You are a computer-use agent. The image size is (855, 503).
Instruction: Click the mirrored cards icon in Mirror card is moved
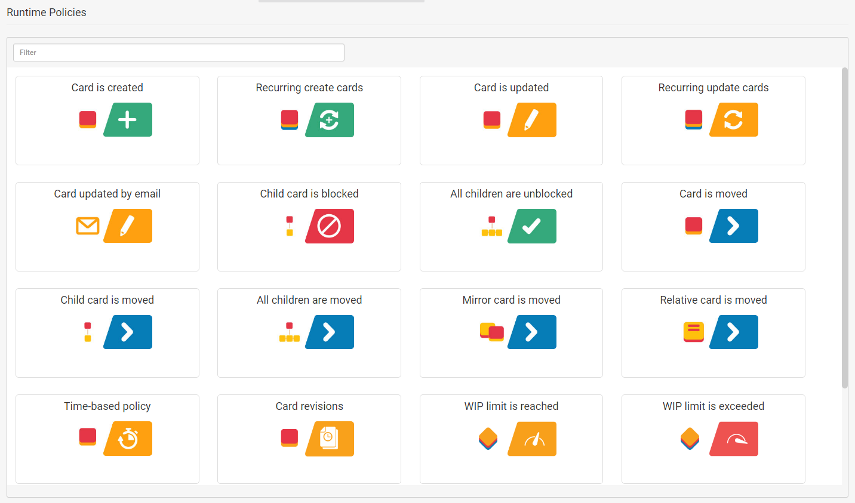[x=492, y=332]
